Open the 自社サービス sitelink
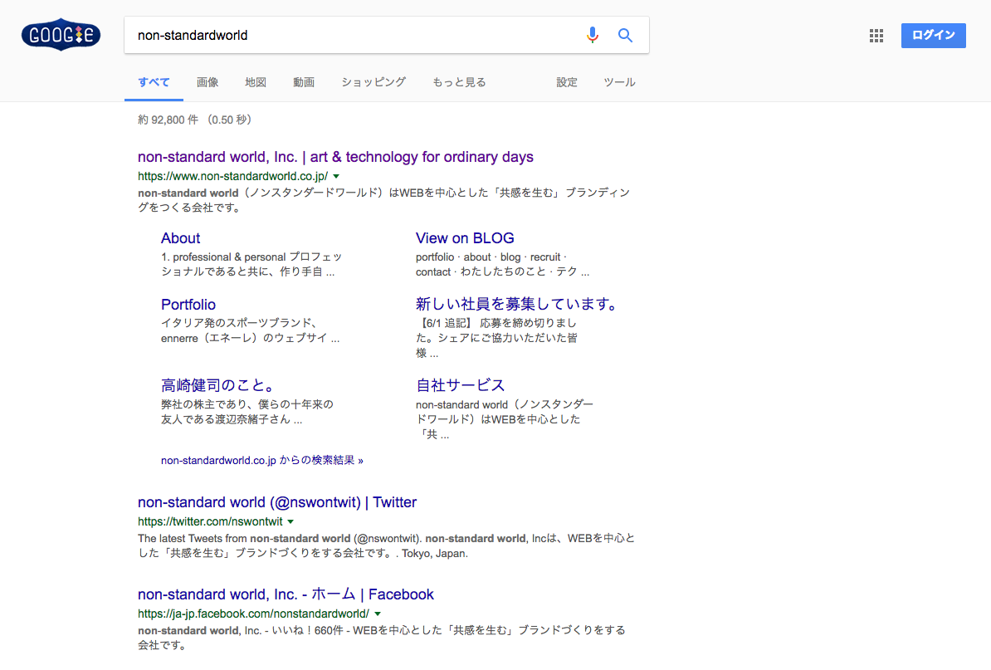 (x=460, y=385)
